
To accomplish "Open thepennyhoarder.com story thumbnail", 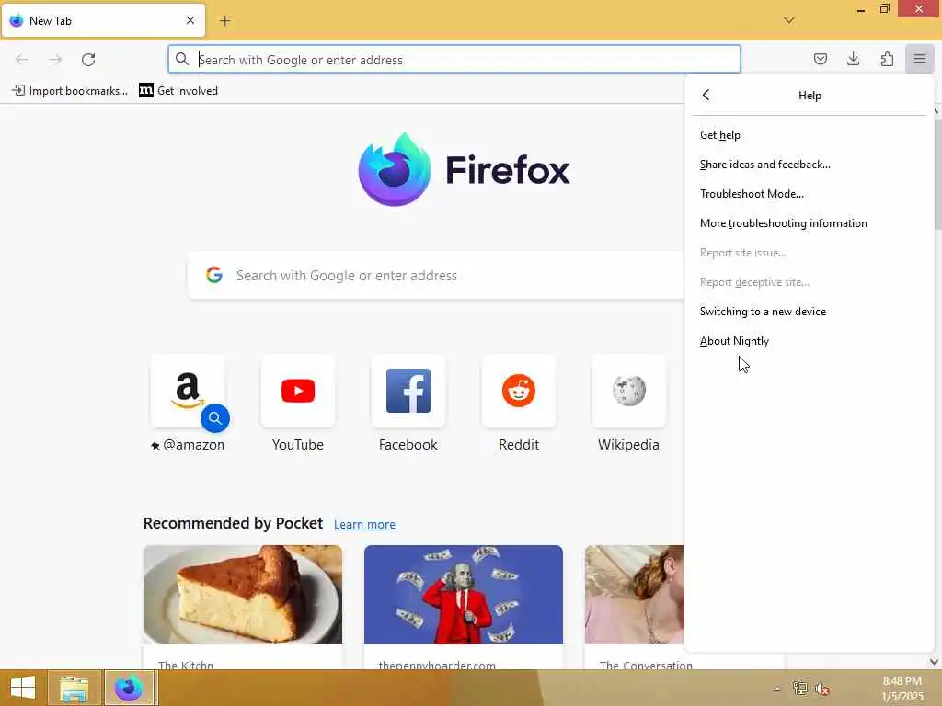I will (x=464, y=595).
